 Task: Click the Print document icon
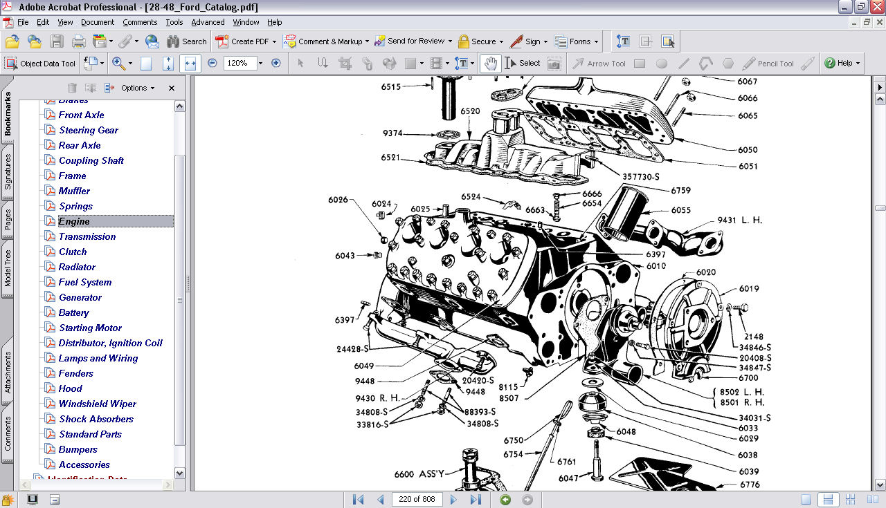[79, 41]
